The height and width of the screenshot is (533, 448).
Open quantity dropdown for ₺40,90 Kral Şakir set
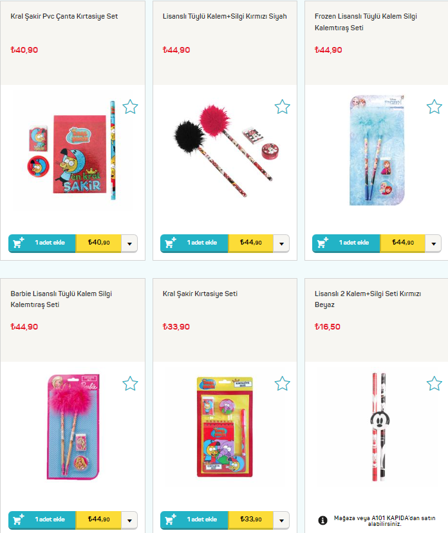(x=129, y=243)
